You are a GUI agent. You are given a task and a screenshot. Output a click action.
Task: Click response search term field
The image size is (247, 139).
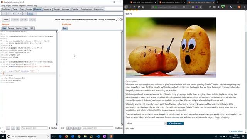97,128
